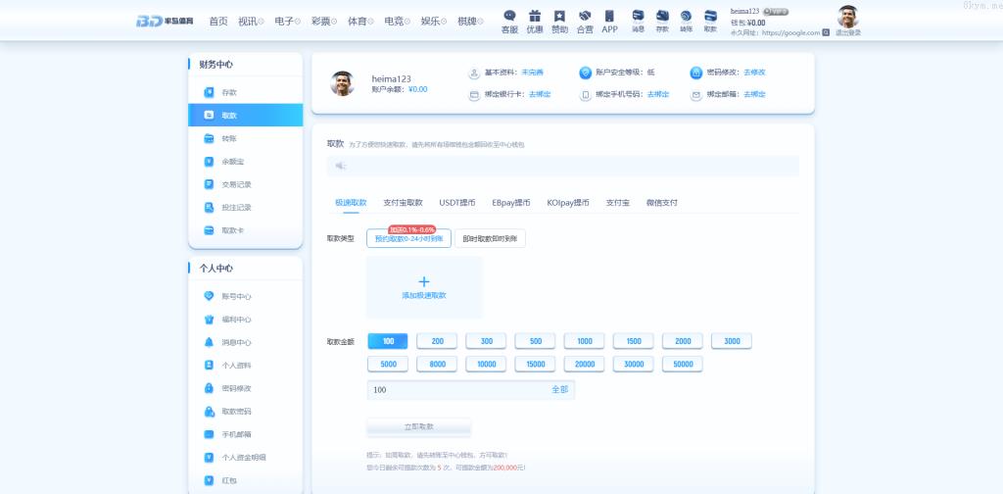Open 交易记录 in the sidebar

coord(236,184)
